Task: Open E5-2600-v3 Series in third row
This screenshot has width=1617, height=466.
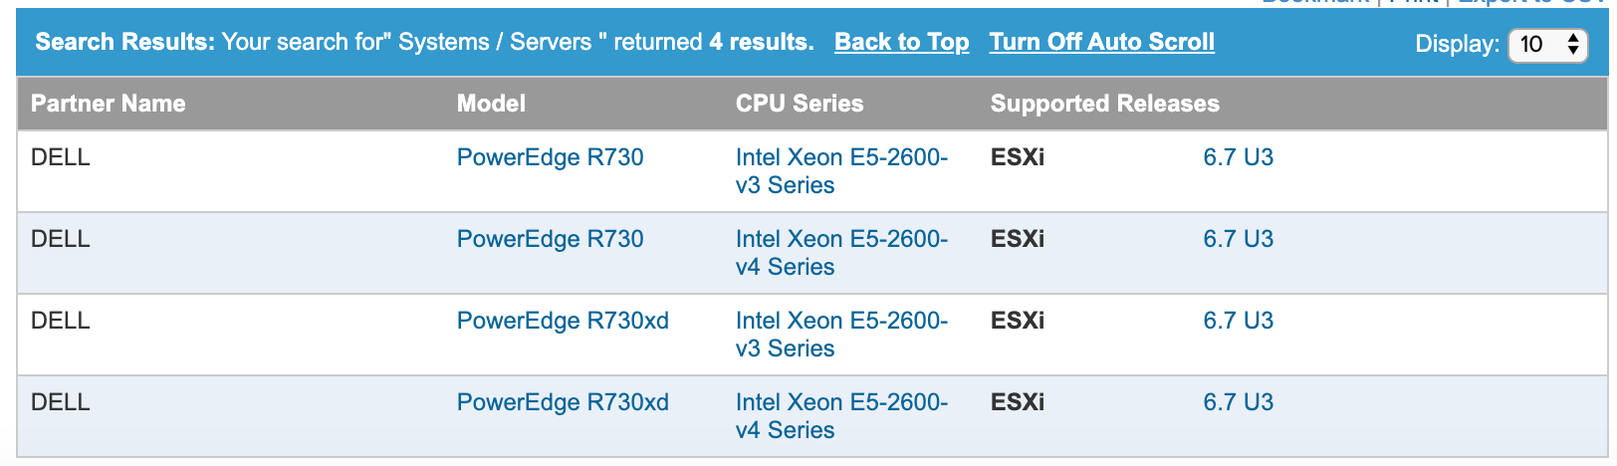Action: pos(841,335)
